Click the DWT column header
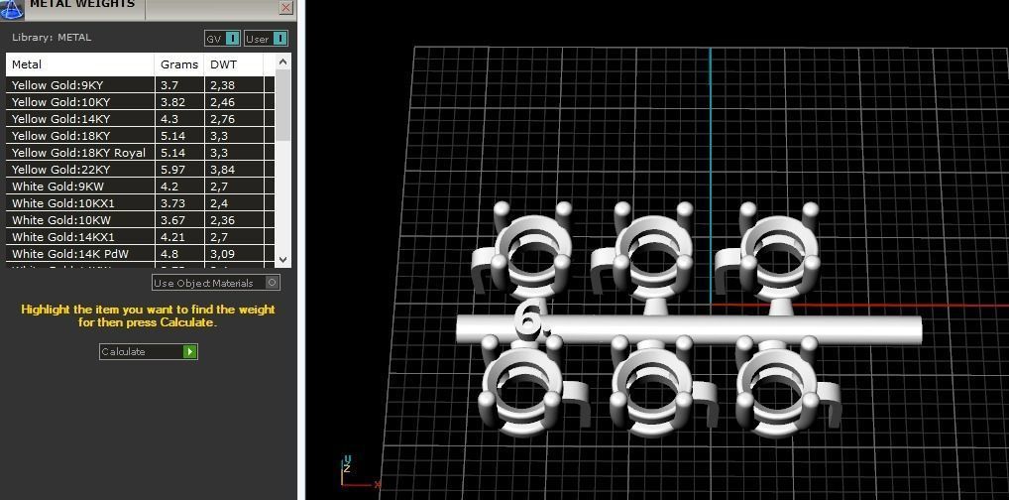 pyautogui.click(x=233, y=64)
